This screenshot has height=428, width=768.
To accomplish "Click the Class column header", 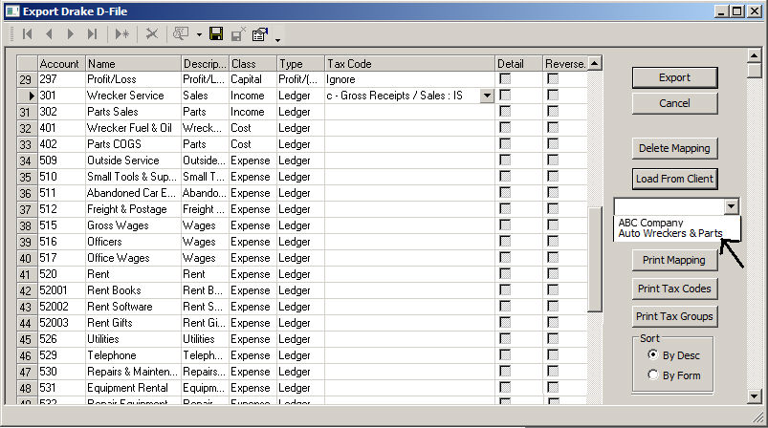I will tap(252, 64).
